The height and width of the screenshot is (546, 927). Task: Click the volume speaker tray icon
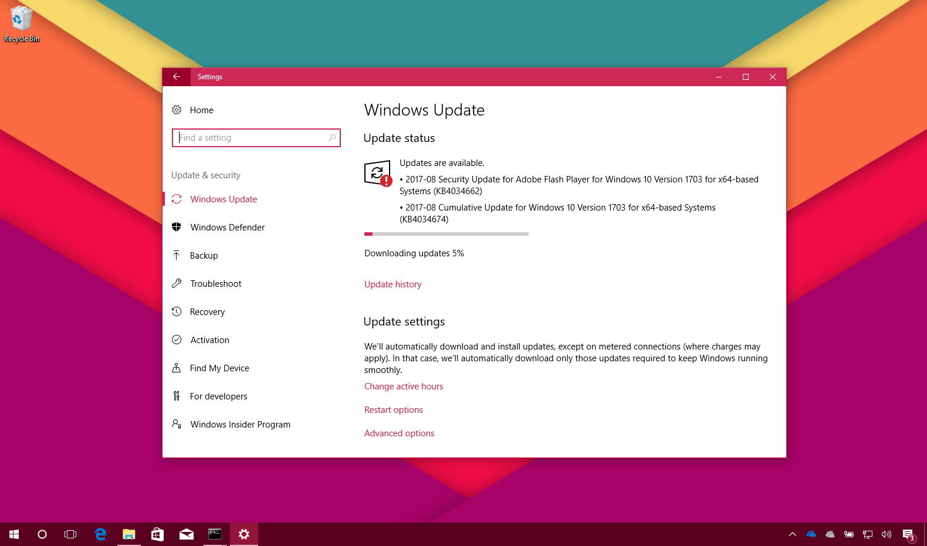coord(887,534)
